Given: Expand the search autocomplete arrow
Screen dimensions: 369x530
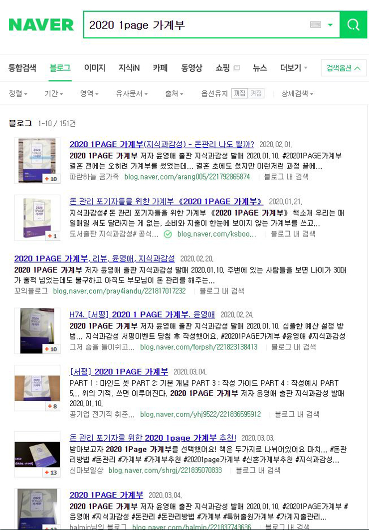Looking at the screenshot, I should [x=330, y=24].
